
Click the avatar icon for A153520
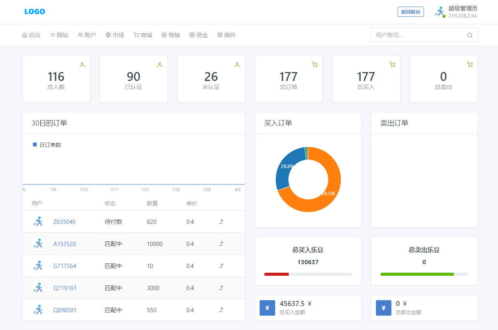(38, 244)
